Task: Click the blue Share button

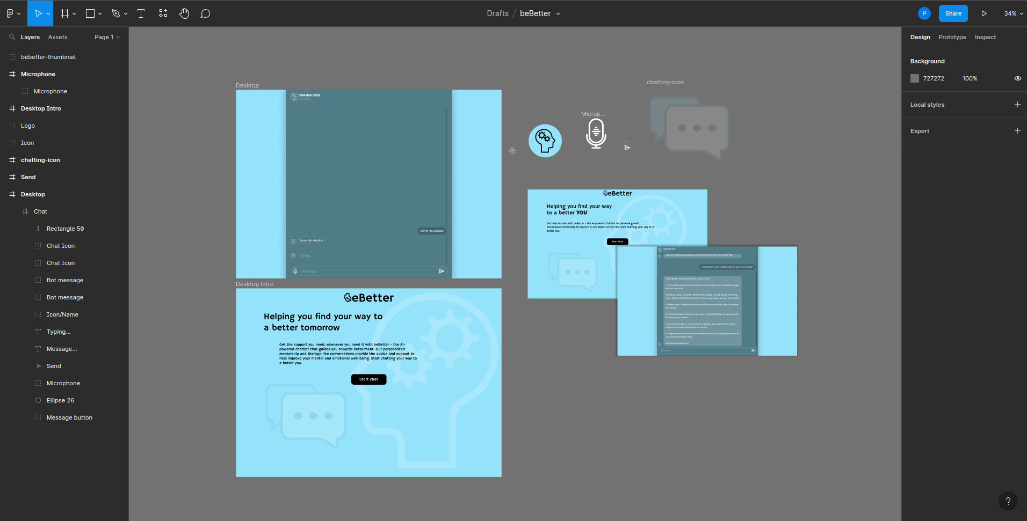Action: point(953,13)
